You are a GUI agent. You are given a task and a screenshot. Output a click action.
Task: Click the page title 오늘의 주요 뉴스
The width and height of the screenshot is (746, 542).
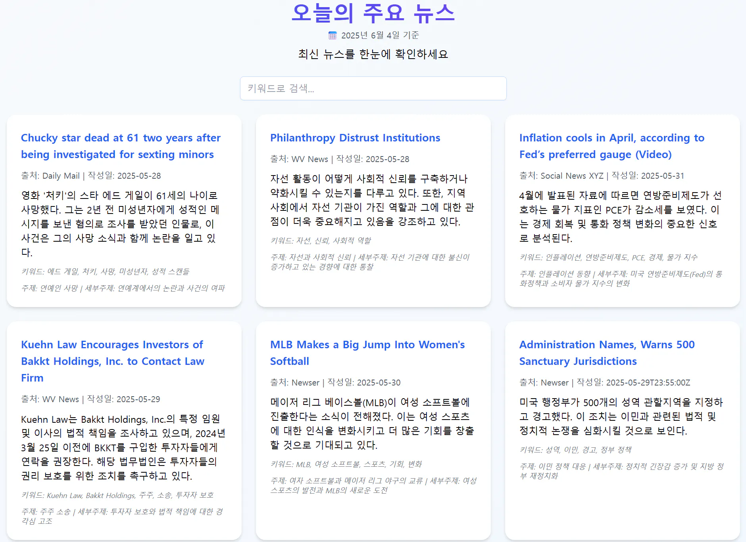pyautogui.click(x=373, y=13)
